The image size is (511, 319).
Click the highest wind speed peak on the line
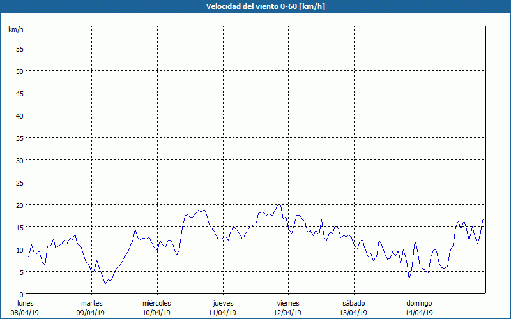(x=279, y=205)
